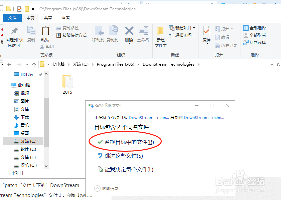This screenshot has height=200, width=281.
Task: Click the Delete X icon
Action: point(129,31)
